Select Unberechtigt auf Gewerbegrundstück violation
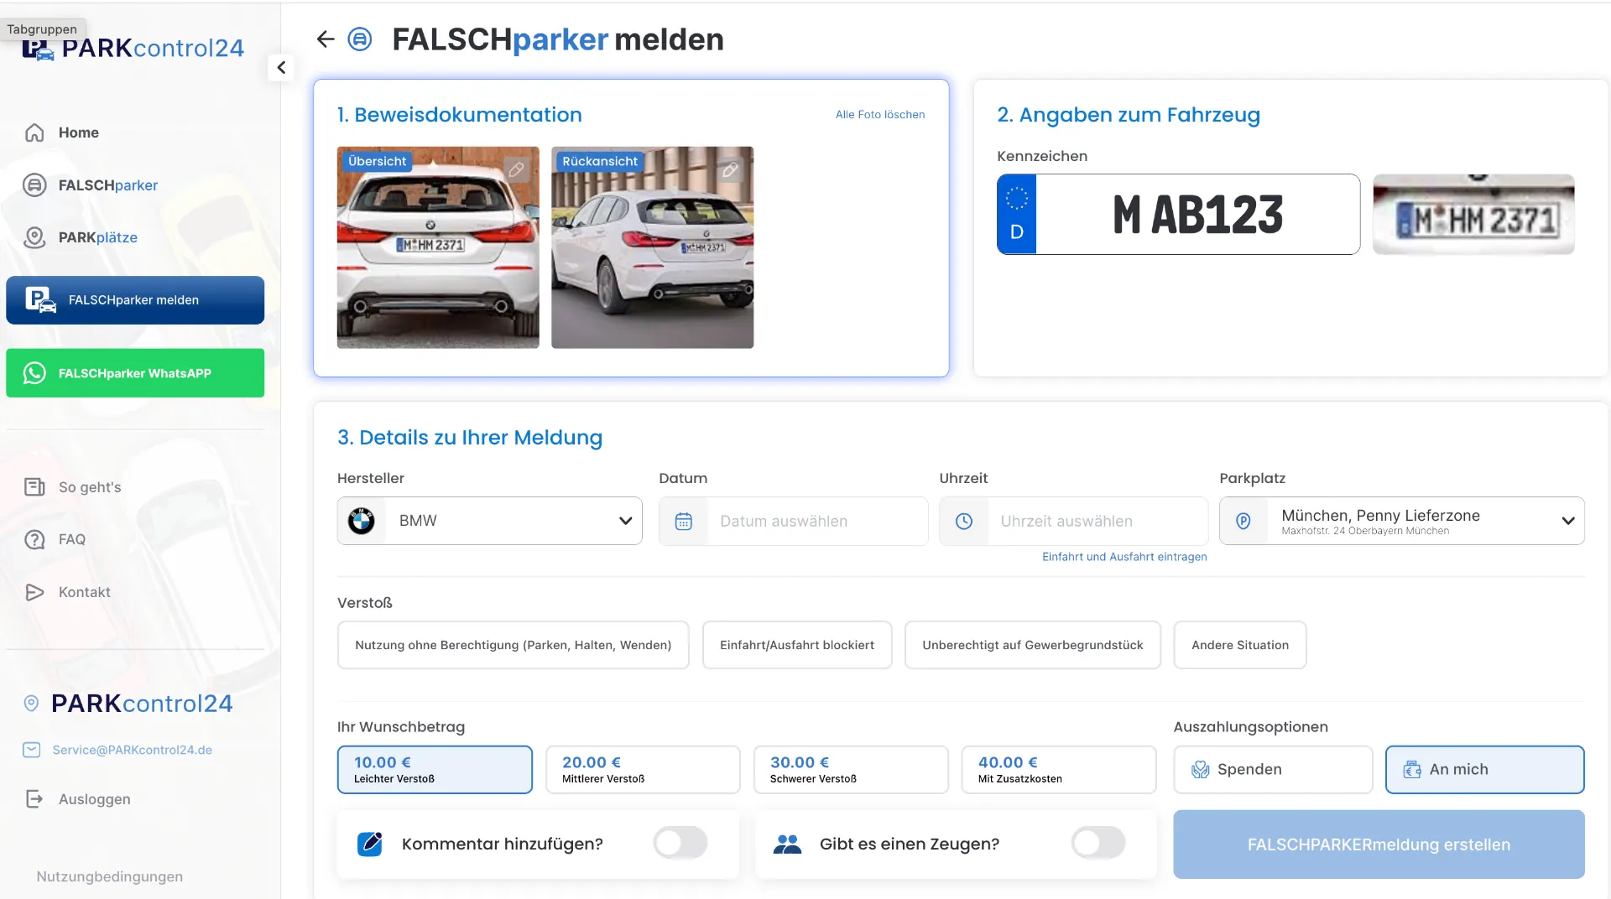This screenshot has width=1611, height=899. (x=1033, y=645)
